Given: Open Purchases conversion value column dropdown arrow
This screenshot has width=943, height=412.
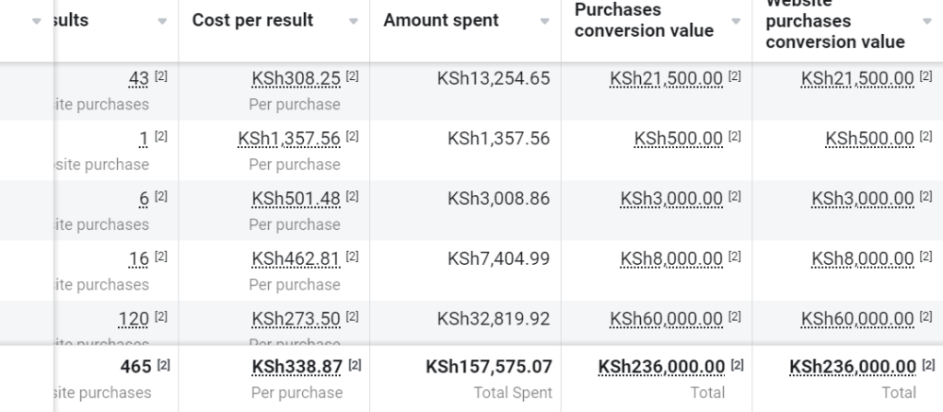Looking at the screenshot, I should [736, 21].
